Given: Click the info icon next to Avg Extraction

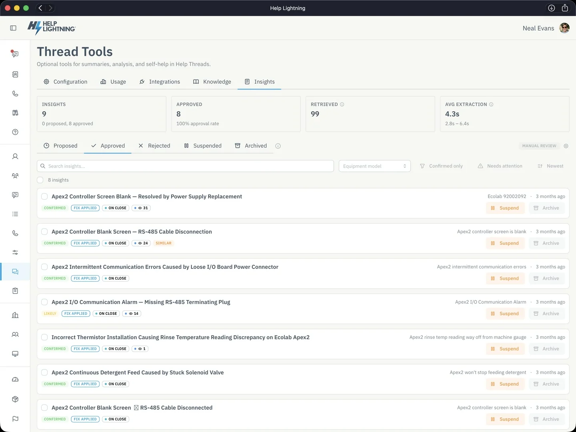Looking at the screenshot, I should pos(491,104).
